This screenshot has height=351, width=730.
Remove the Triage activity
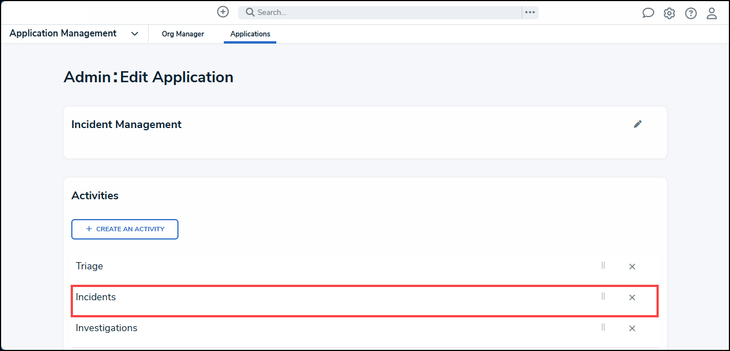click(632, 267)
